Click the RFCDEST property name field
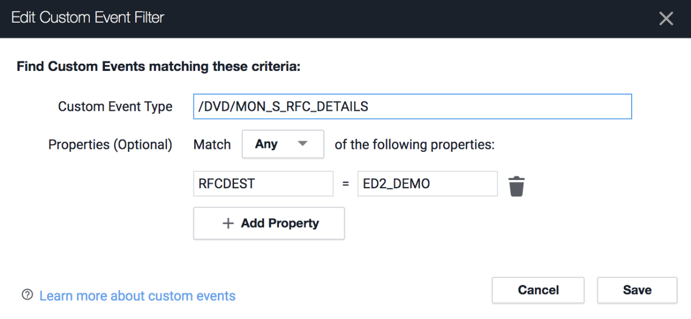691x319 pixels. pos(263,184)
